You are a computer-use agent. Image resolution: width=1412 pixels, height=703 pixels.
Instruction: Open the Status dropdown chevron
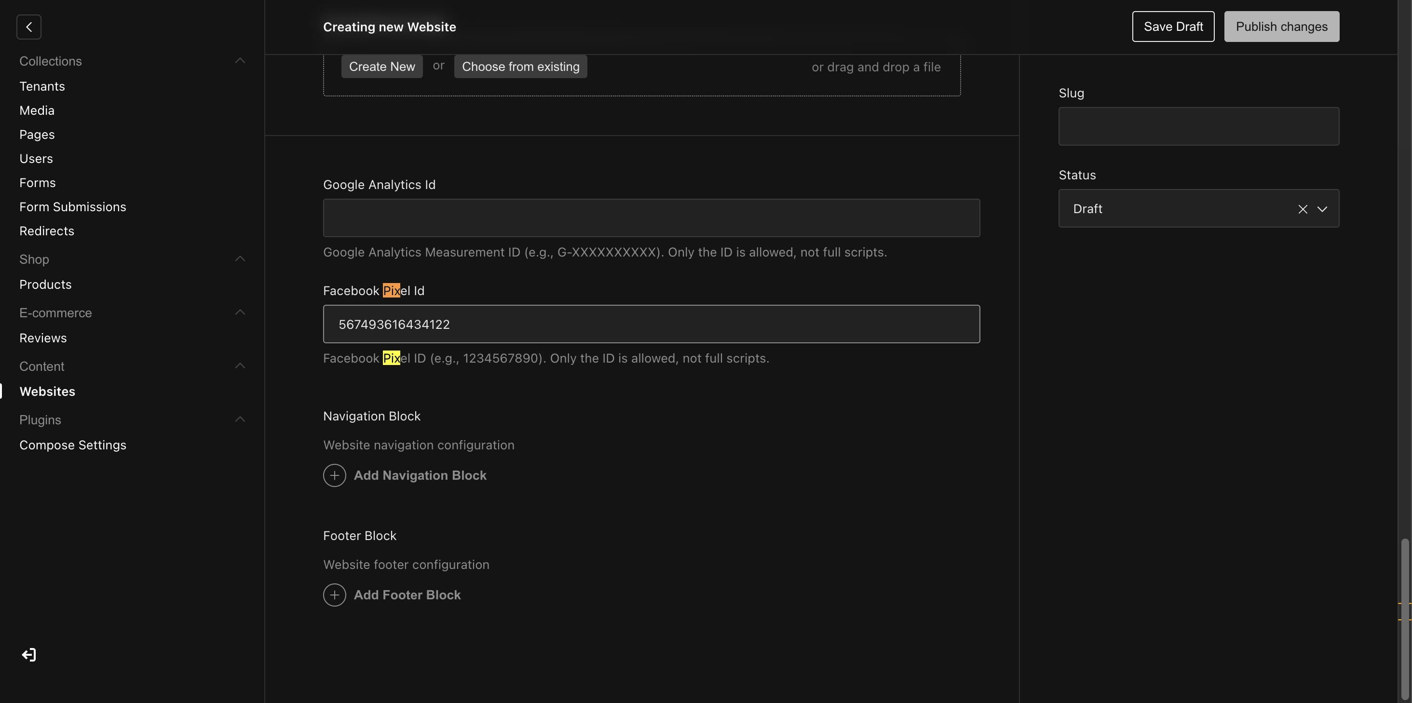point(1322,209)
